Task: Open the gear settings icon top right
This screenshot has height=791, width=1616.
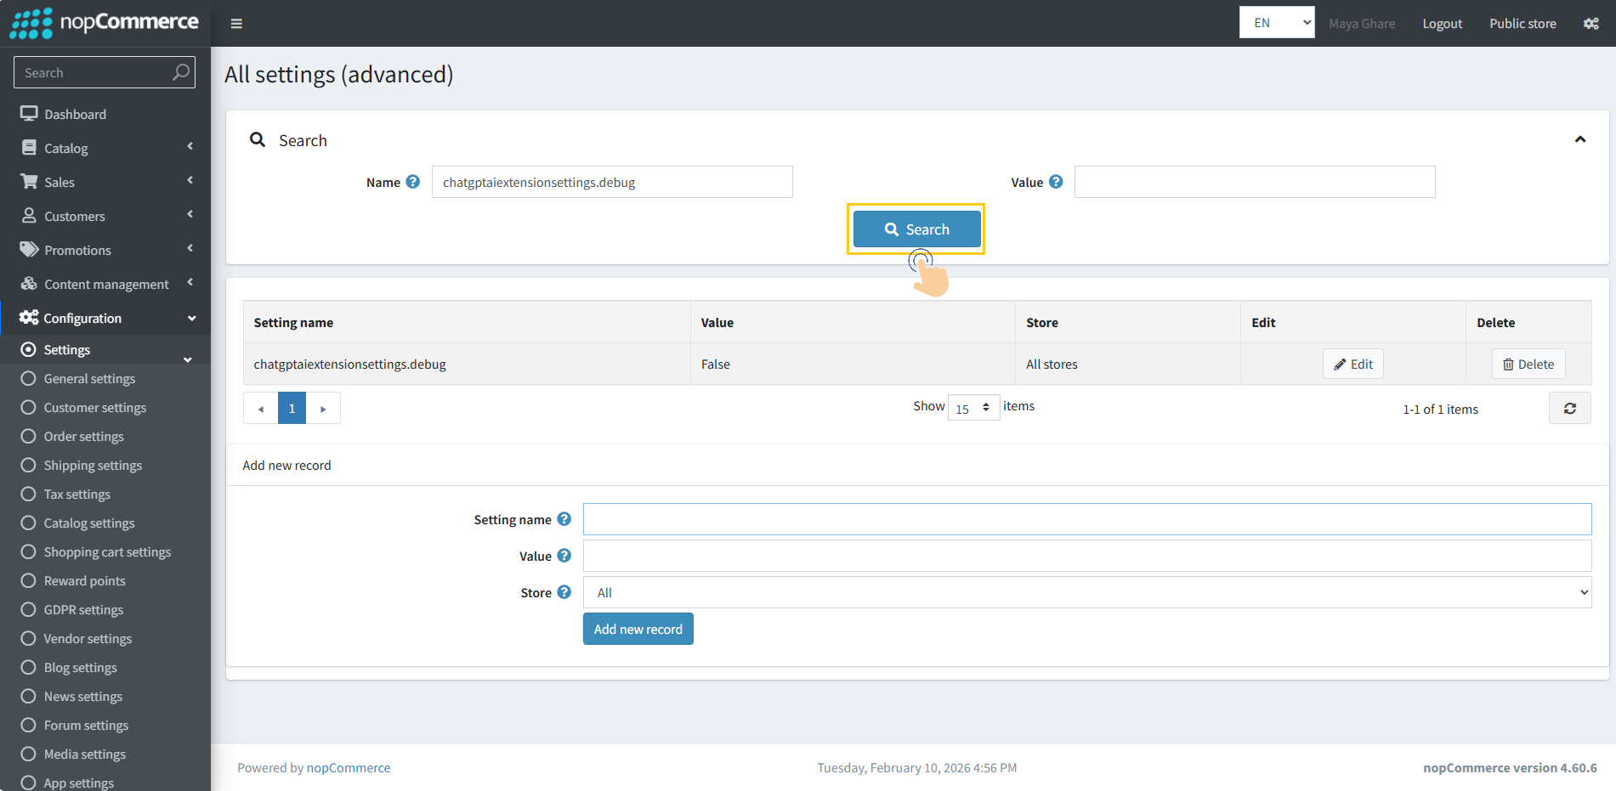Action: [x=1591, y=23]
